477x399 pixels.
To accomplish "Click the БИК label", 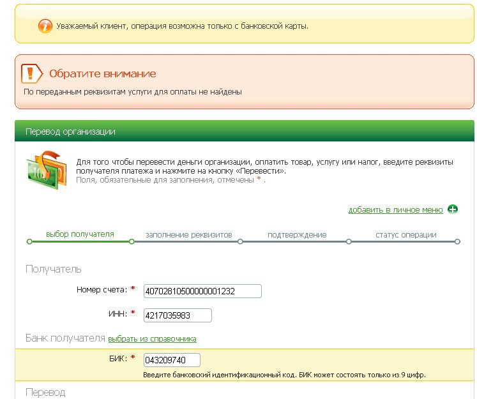I will (x=118, y=359).
